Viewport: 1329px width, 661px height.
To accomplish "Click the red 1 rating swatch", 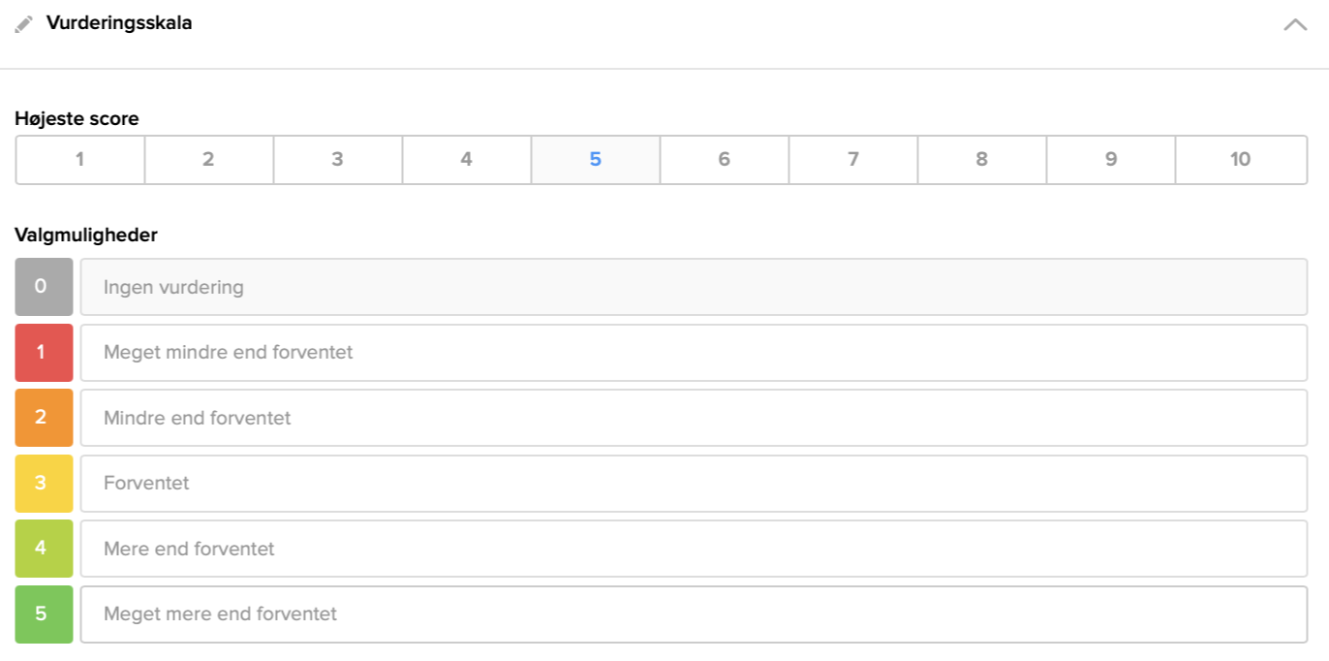I will (44, 353).
